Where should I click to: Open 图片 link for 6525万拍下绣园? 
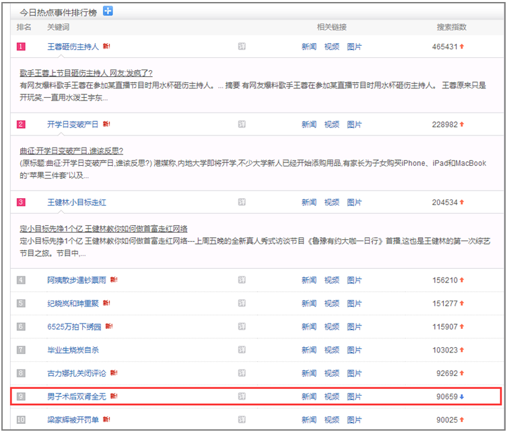[354, 327]
